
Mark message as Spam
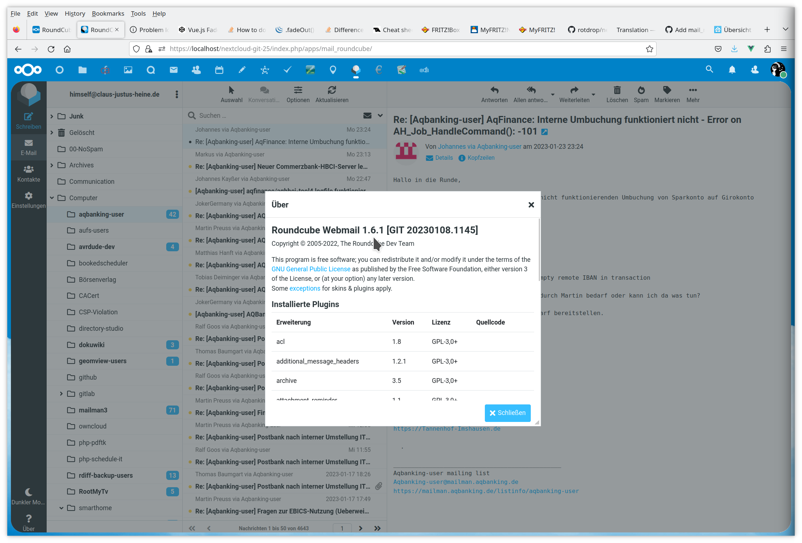(x=641, y=90)
